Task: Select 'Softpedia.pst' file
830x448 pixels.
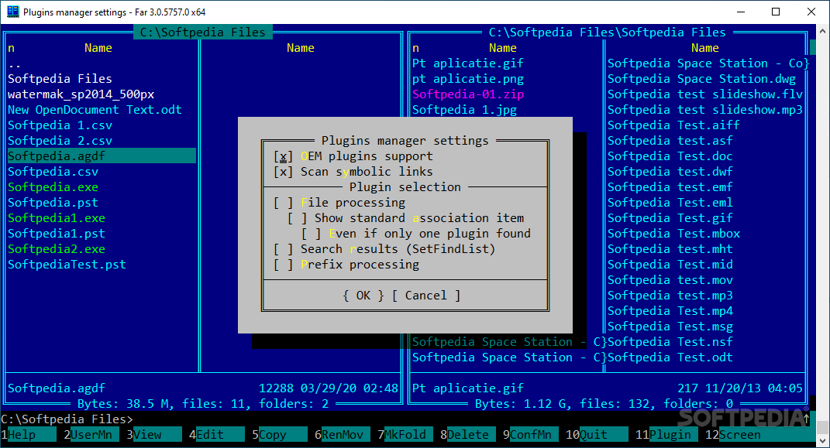Action: click(53, 203)
